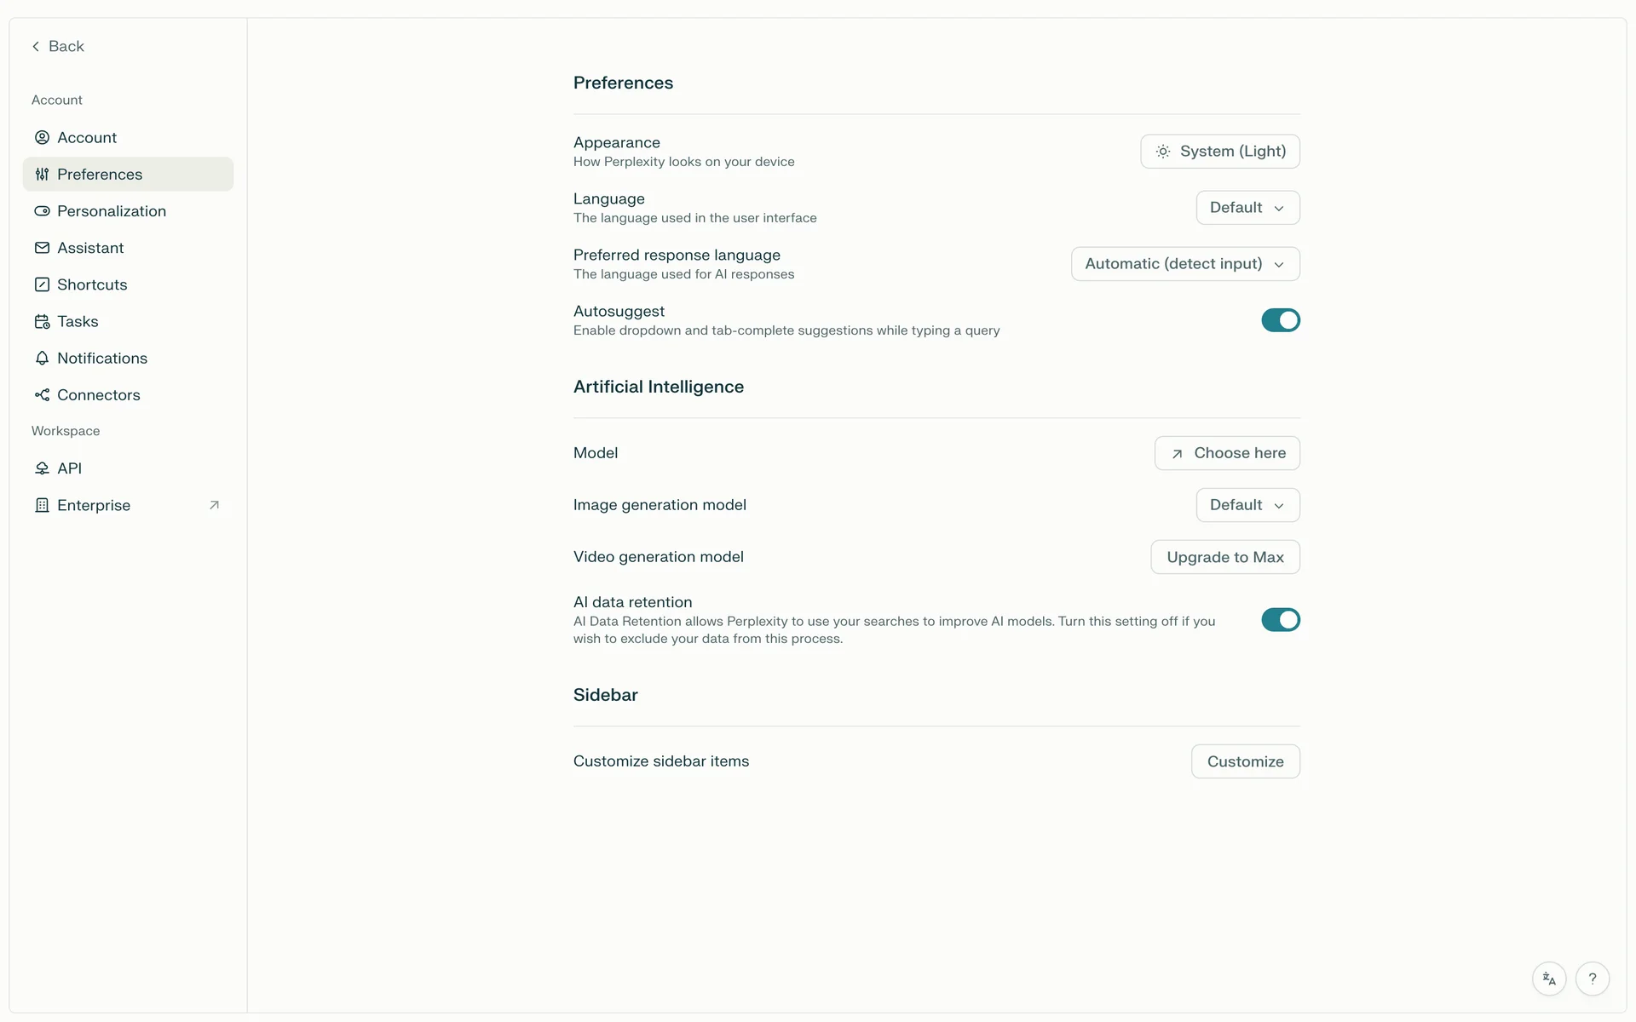This screenshot has width=1636, height=1022.
Task: Turn off AI data retention switch
Action: pos(1280,620)
